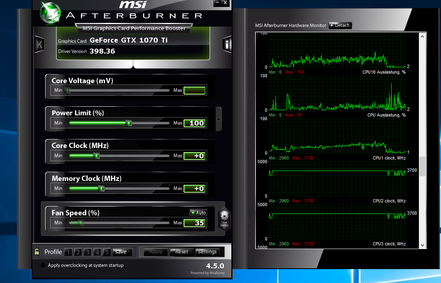Click version number 4.5.0
Viewport: 441px width, 283px height.
[x=215, y=266]
